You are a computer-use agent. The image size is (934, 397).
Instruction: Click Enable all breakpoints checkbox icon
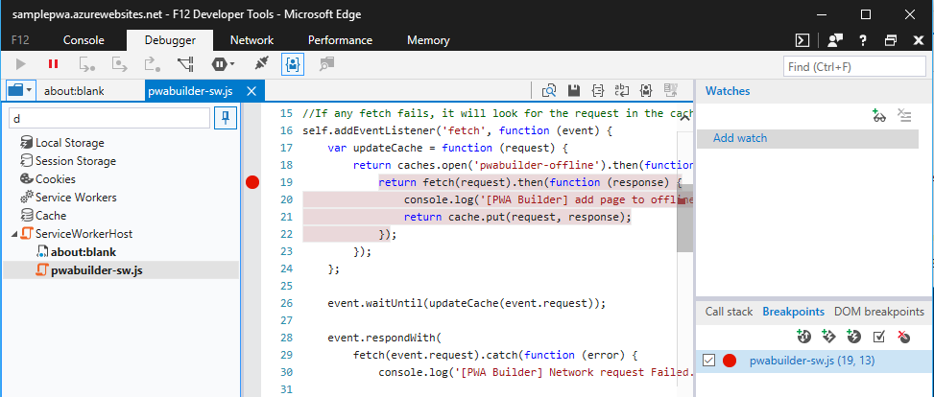(x=878, y=337)
